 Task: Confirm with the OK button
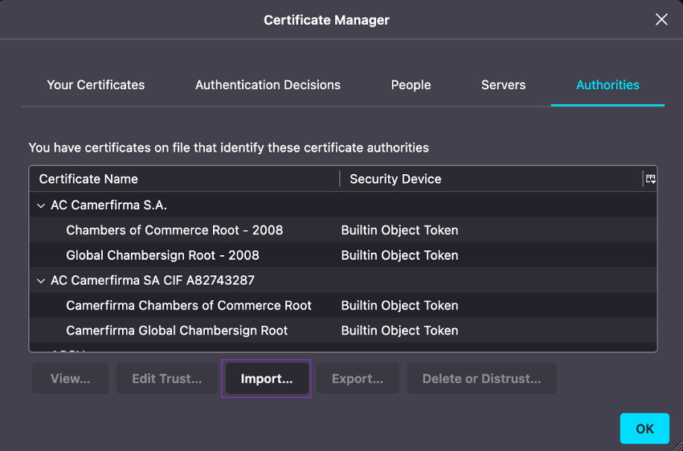(644, 429)
